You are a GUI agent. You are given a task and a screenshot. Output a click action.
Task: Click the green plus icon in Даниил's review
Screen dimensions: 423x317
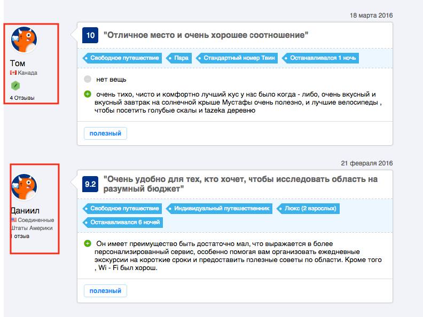88,244
